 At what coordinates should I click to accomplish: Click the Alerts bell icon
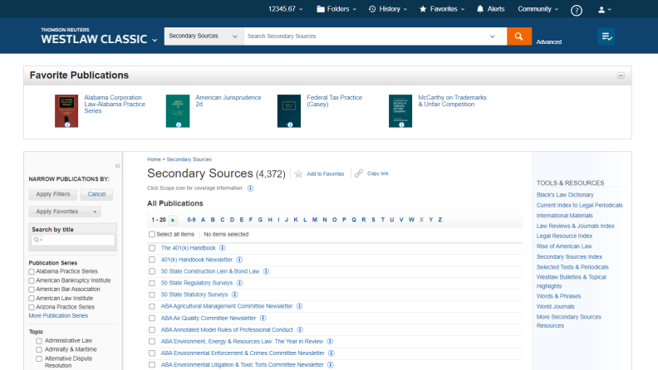point(480,9)
